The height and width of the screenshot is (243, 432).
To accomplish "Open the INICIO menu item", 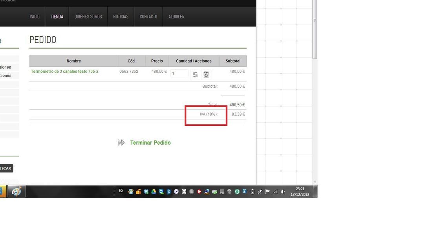I will tap(35, 17).
